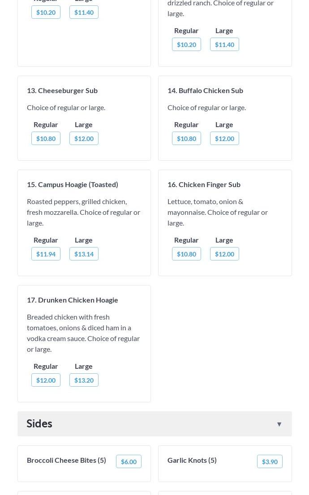Select Cheeseburger Sub large $12.00 price
309x495 pixels.
pyautogui.click(x=84, y=138)
